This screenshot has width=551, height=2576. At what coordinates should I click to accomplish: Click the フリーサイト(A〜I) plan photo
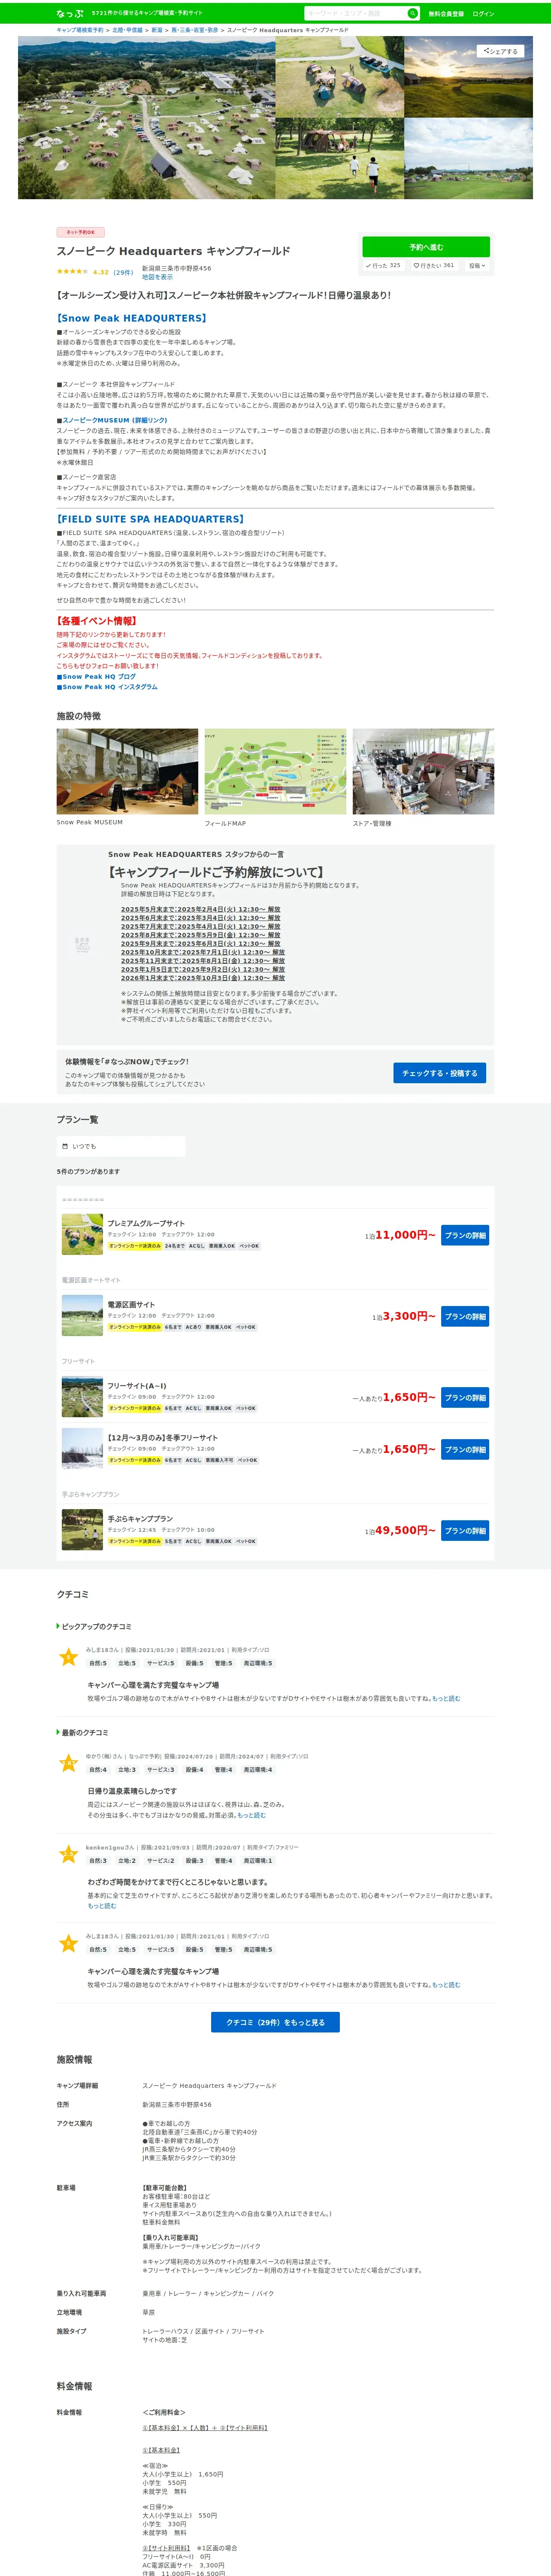[x=82, y=1397]
